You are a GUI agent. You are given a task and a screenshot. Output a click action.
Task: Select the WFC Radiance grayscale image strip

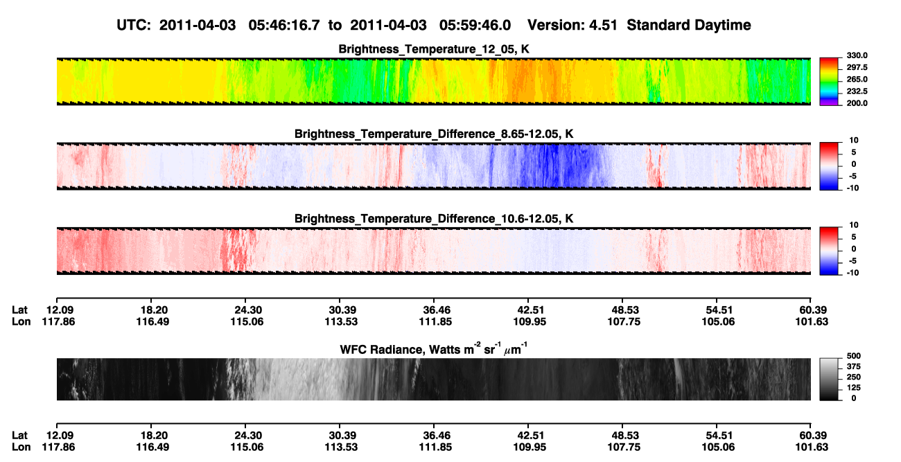(433, 379)
